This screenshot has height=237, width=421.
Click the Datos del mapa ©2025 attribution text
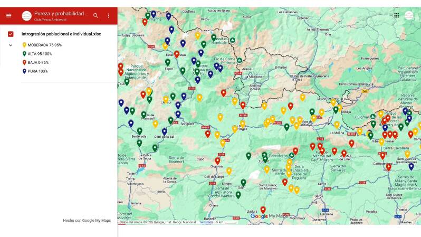157,222
